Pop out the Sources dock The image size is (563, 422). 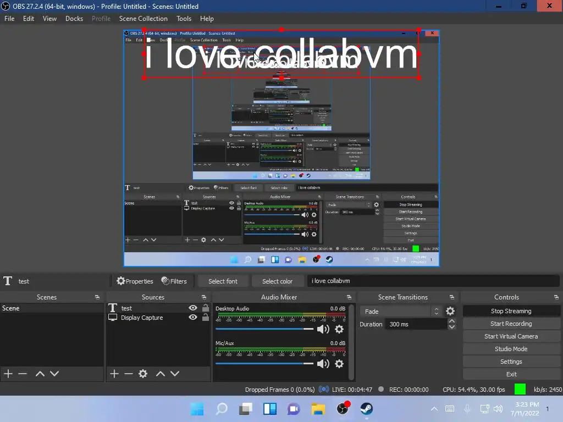pos(203,297)
